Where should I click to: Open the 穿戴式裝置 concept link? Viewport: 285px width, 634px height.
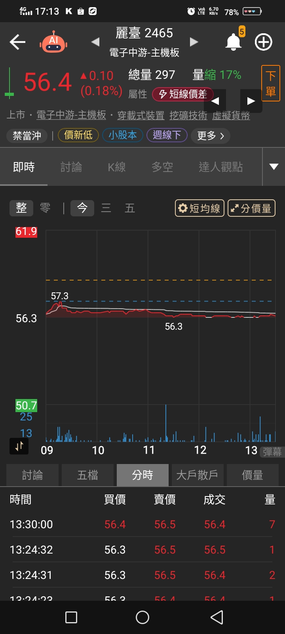141,115
